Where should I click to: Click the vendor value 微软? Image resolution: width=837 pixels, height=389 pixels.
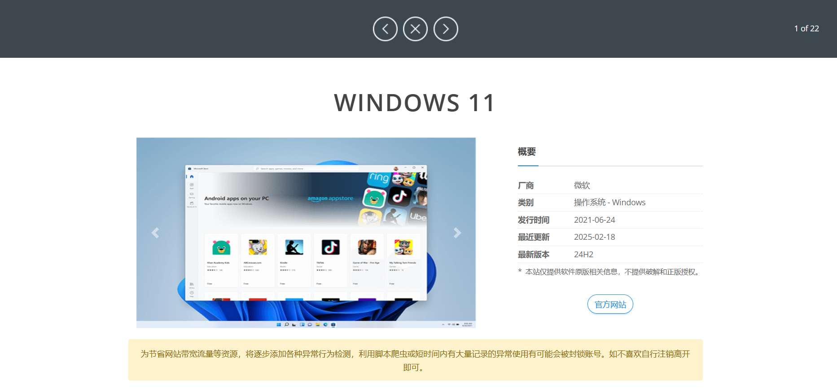[x=582, y=185]
